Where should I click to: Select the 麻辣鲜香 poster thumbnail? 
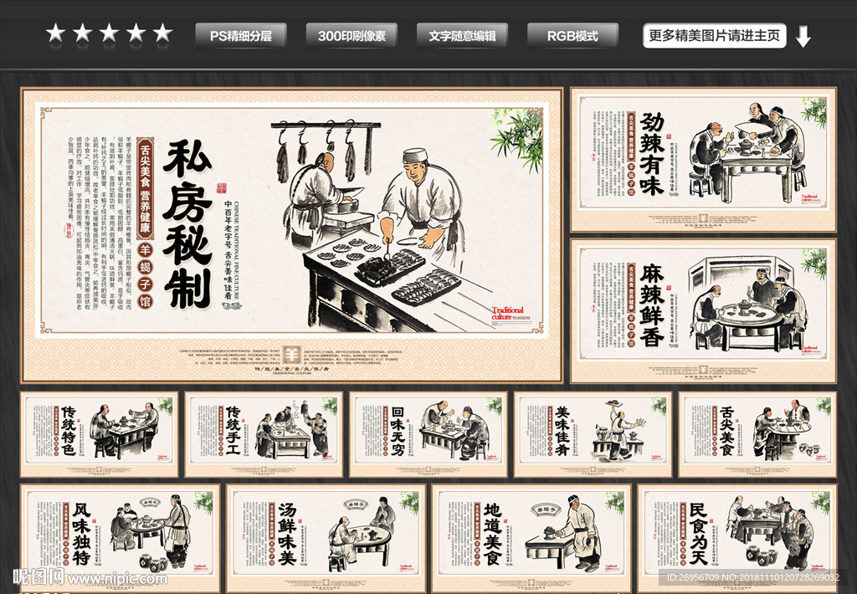pyautogui.click(x=703, y=310)
